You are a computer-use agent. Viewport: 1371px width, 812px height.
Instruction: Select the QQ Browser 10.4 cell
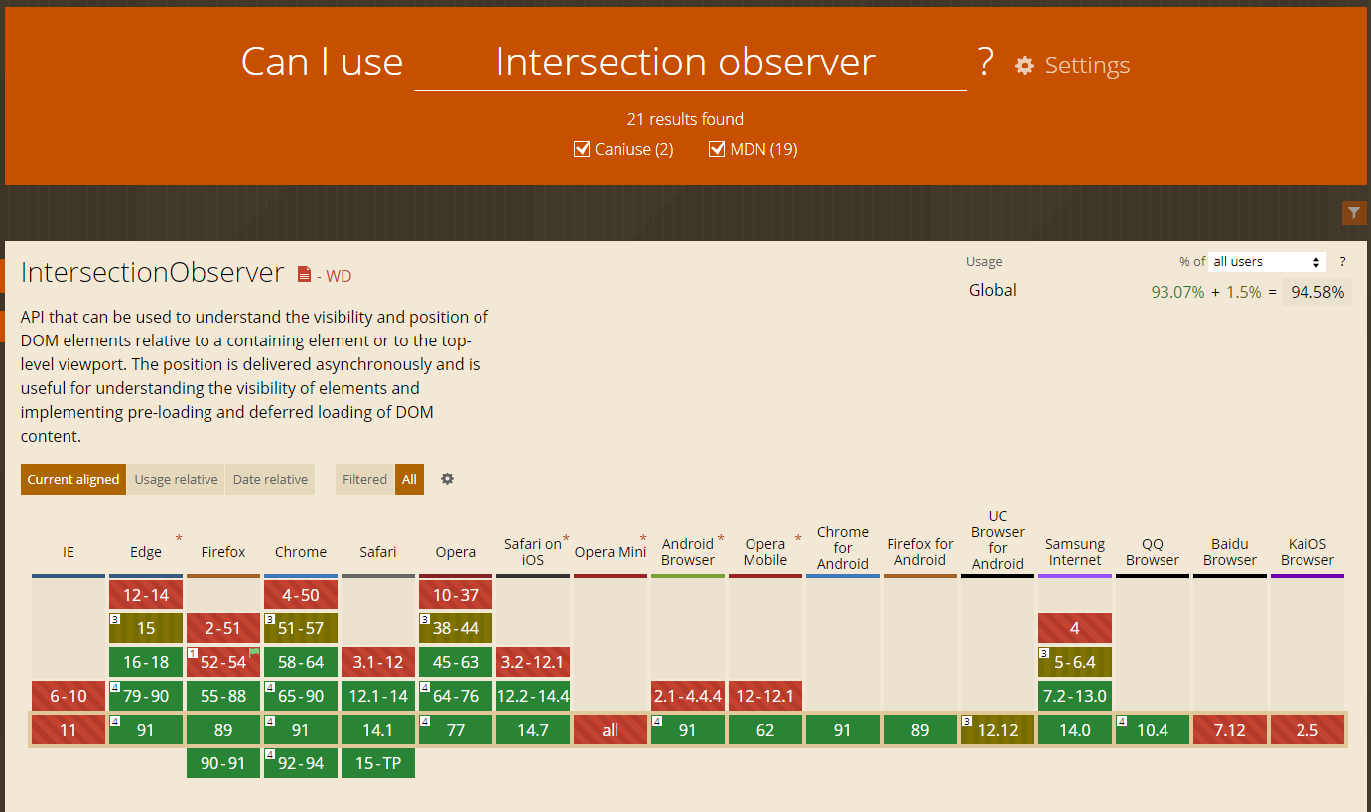(x=1153, y=730)
